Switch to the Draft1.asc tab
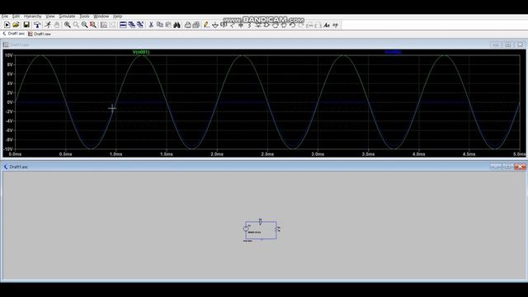 (14, 34)
